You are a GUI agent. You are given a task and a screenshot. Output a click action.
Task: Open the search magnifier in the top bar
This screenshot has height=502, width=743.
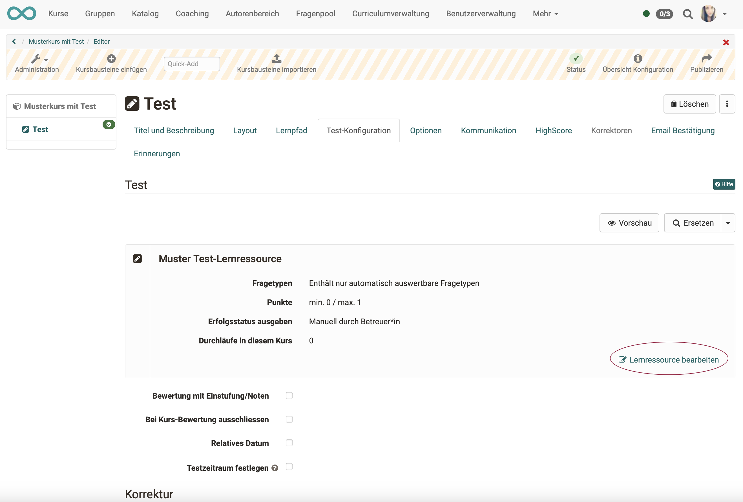tap(687, 14)
